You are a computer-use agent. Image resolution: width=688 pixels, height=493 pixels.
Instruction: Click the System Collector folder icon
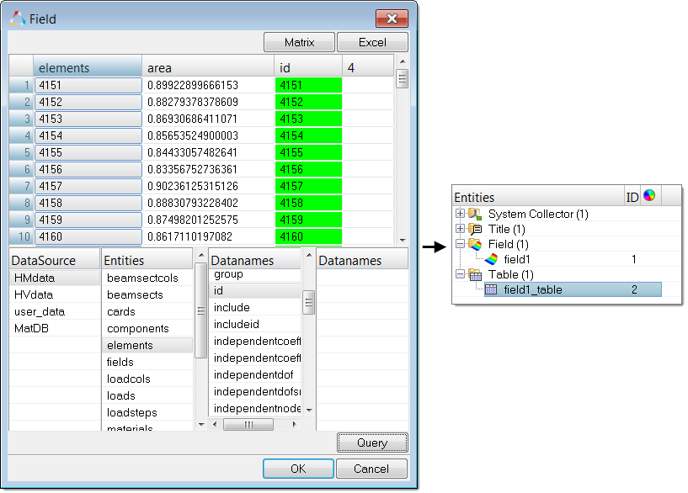pos(476,215)
